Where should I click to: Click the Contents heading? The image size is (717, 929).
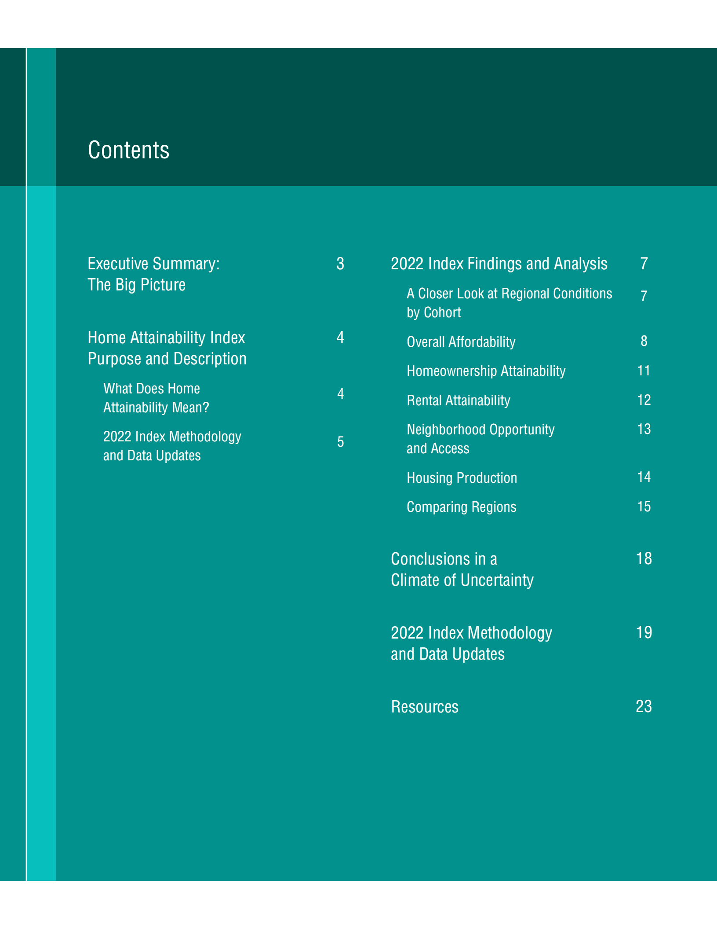128,150
